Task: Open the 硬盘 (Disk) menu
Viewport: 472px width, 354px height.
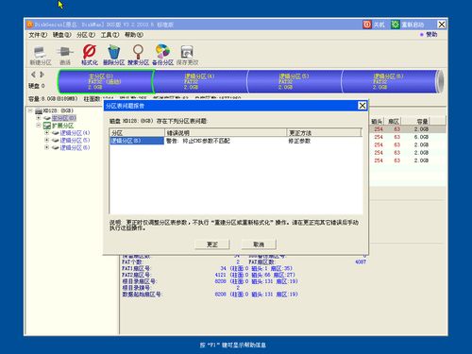Action: pos(62,35)
